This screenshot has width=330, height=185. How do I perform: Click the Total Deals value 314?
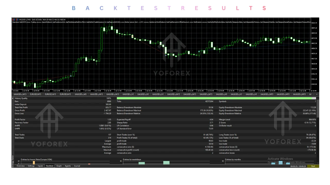110,138
